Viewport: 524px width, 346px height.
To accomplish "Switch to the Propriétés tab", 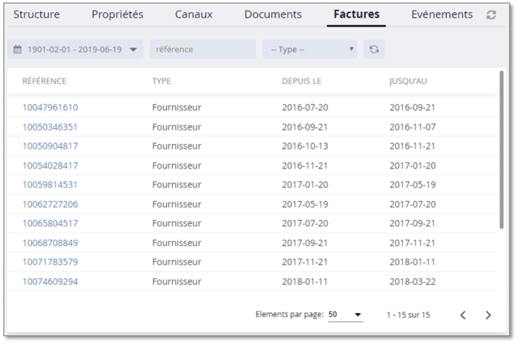I will tap(117, 14).
